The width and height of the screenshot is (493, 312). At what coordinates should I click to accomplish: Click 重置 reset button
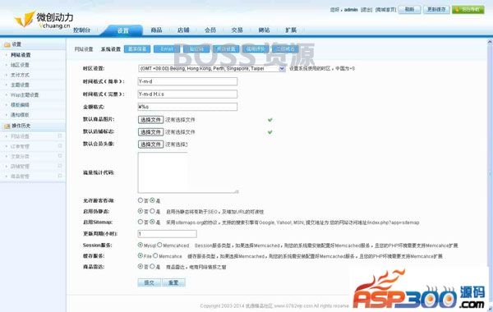(x=173, y=282)
